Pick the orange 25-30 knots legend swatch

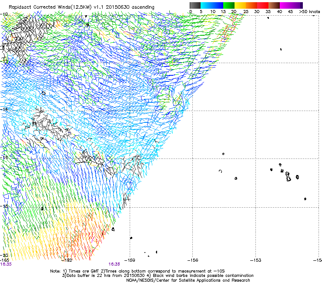click(252, 5)
